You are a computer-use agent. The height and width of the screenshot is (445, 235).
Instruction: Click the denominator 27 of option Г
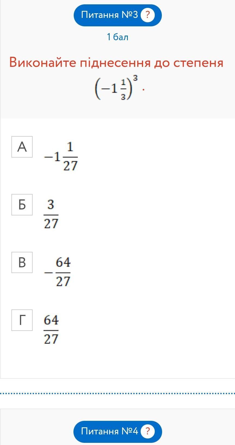(x=51, y=339)
